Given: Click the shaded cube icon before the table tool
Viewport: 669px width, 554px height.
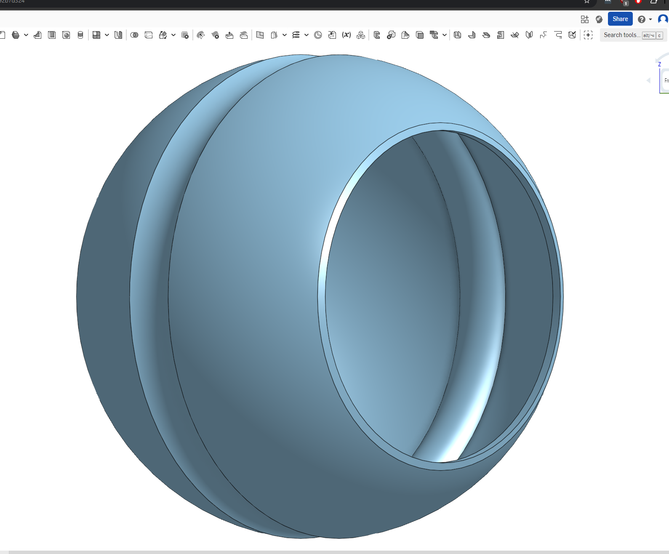Looking at the screenshot, I should 420,35.
